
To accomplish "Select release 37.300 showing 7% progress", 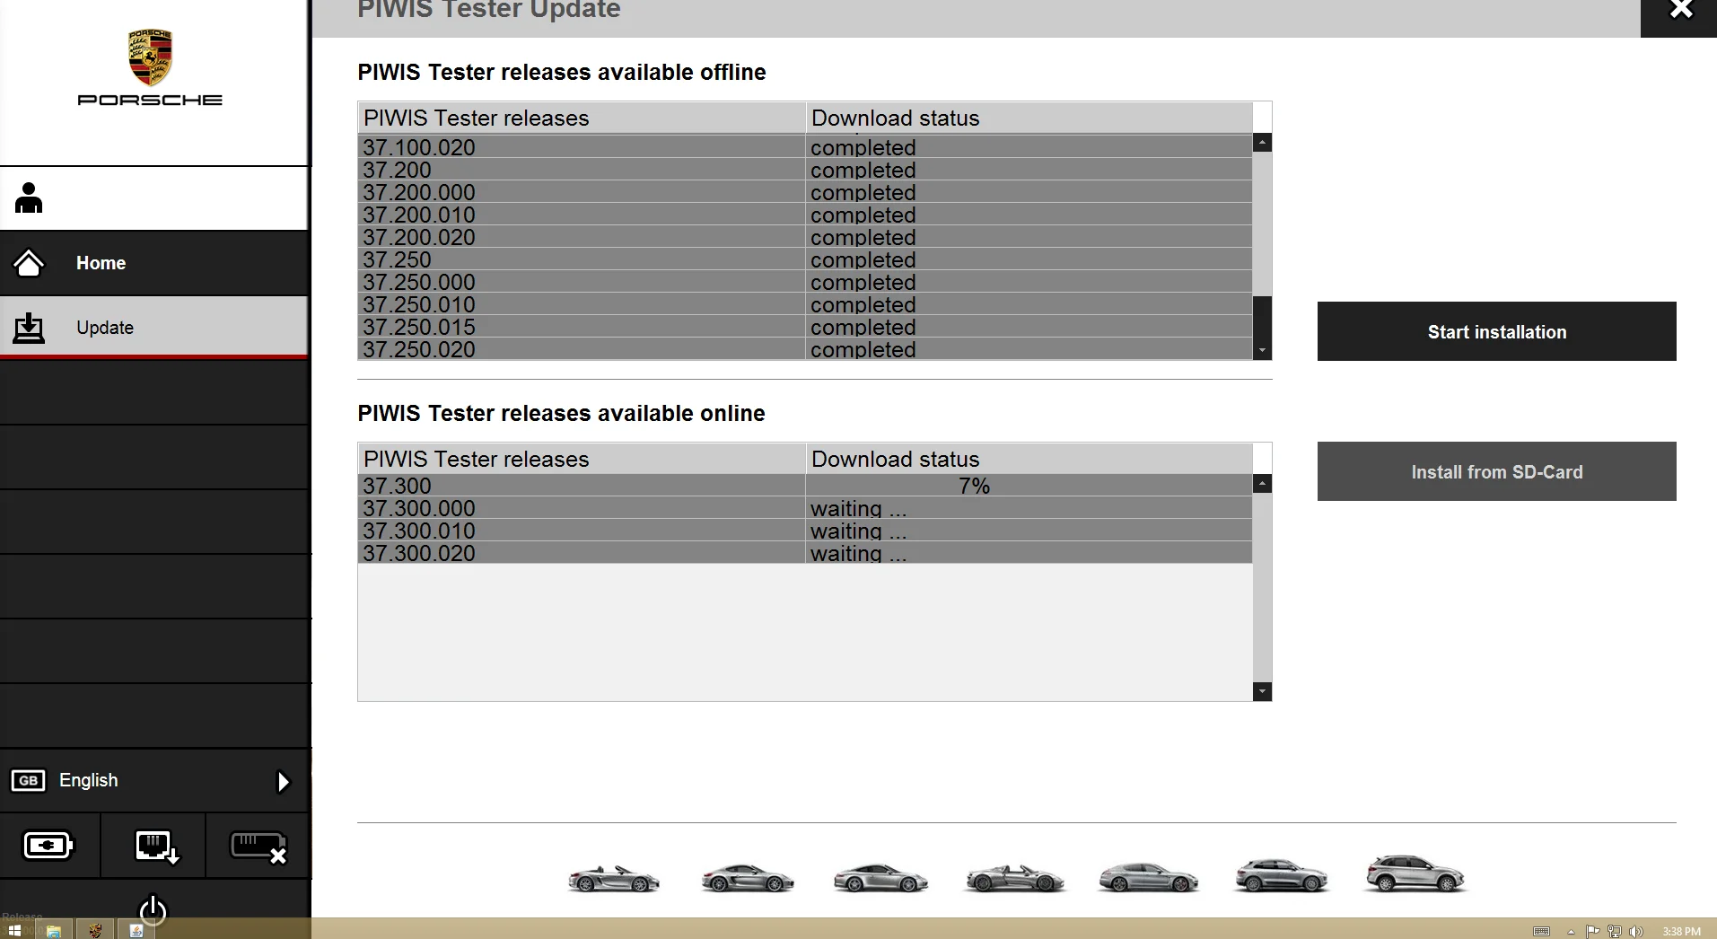I will click(x=582, y=486).
